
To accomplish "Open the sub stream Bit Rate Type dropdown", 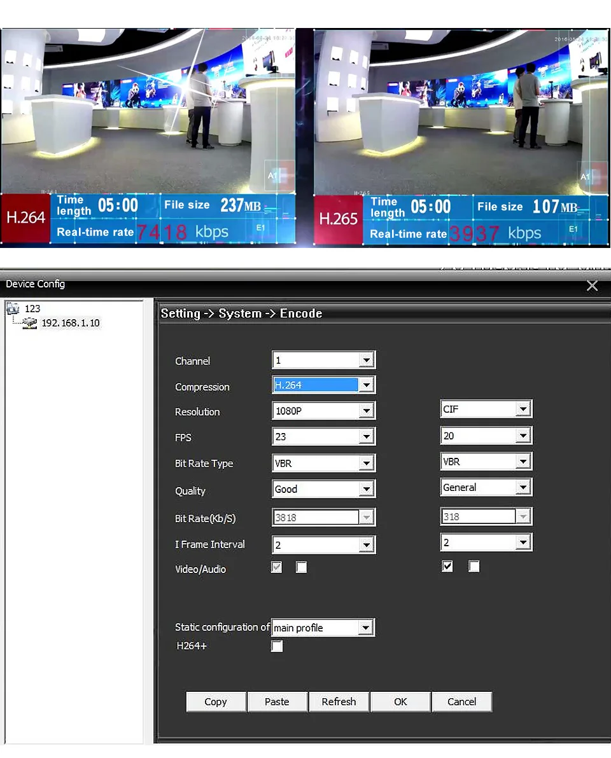I will [x=486, y=462].
